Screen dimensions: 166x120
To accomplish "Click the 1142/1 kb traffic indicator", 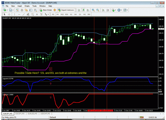I will coord(152,117).
